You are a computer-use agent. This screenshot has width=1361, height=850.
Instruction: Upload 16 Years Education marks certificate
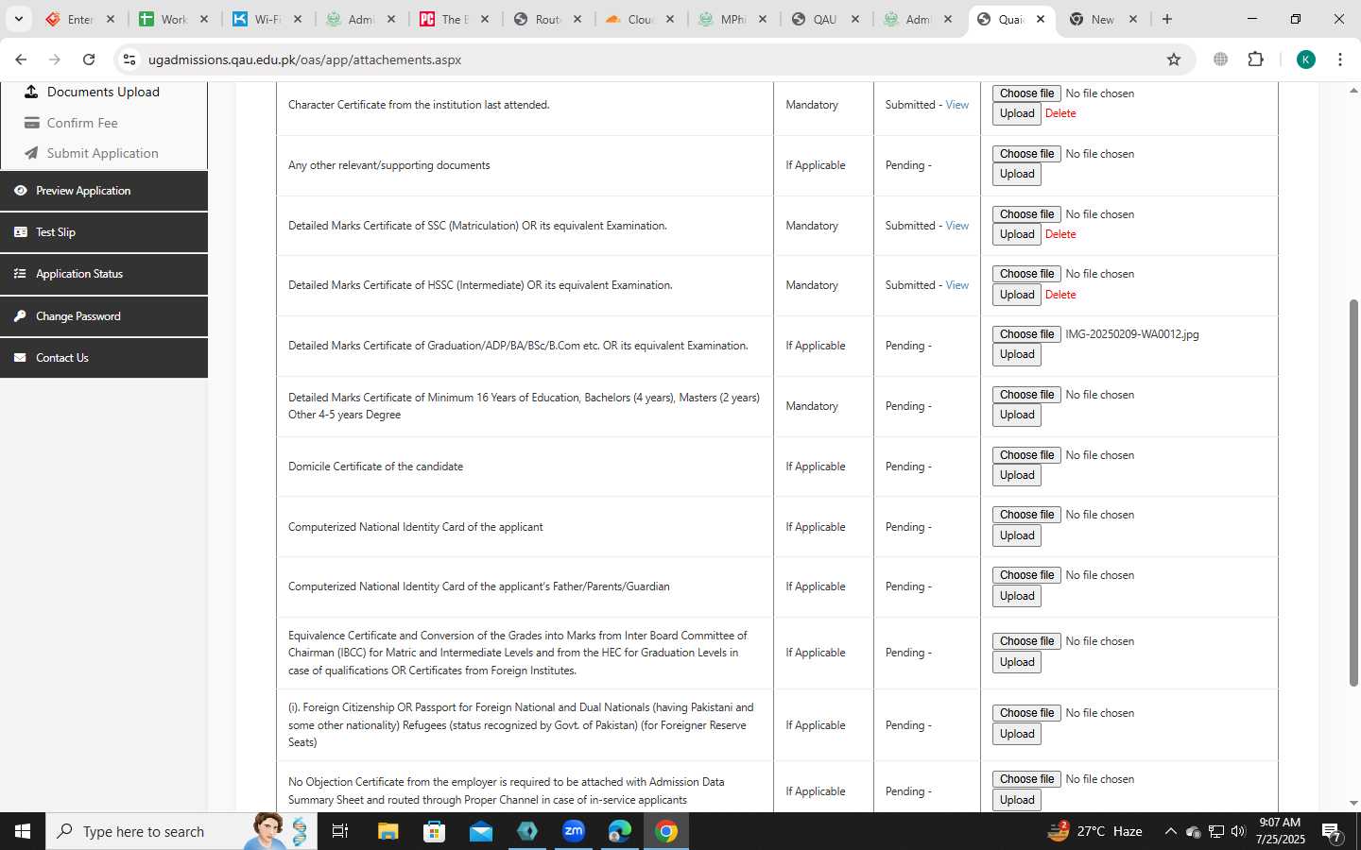1017,415
